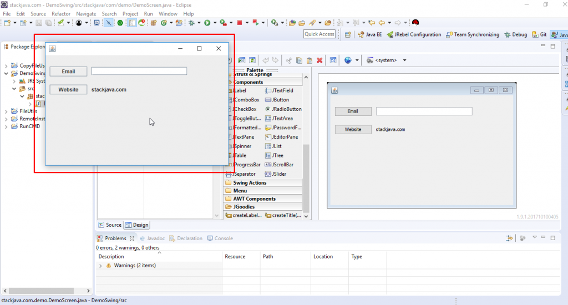
Task: Open the system look-and-feel dropdown
Action: [404, 60]
